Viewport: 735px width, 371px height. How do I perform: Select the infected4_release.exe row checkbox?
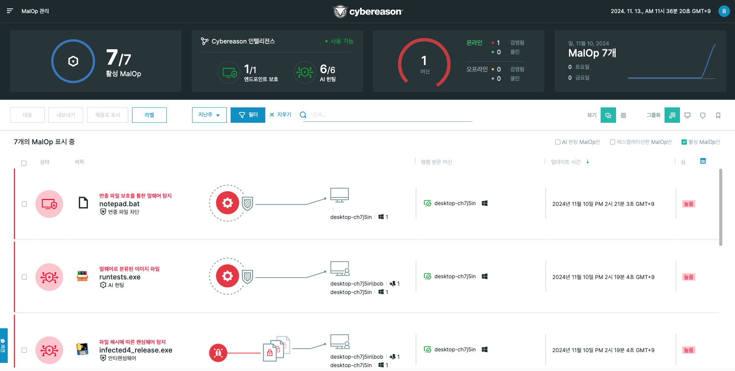click(x=24, y=350)
